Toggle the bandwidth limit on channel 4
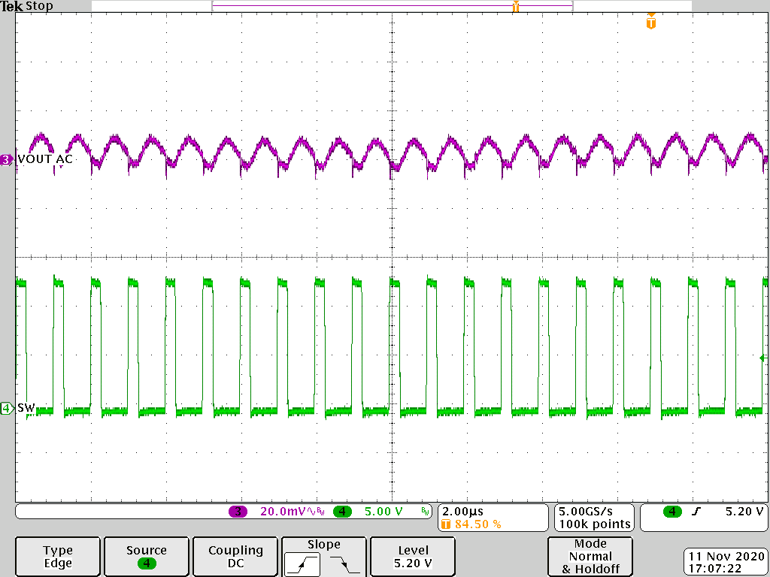 (x=426, y=511)
